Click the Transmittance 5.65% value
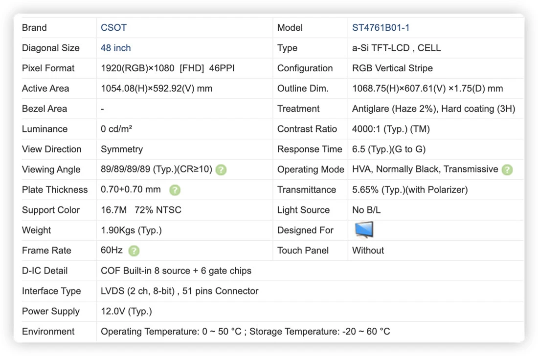This screenshot has height=356, width=538. click(x=410, y=190)
